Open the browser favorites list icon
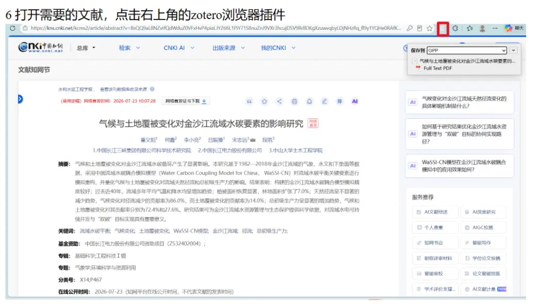This screenshot has width=557, height=304. [x=470, y=28]
